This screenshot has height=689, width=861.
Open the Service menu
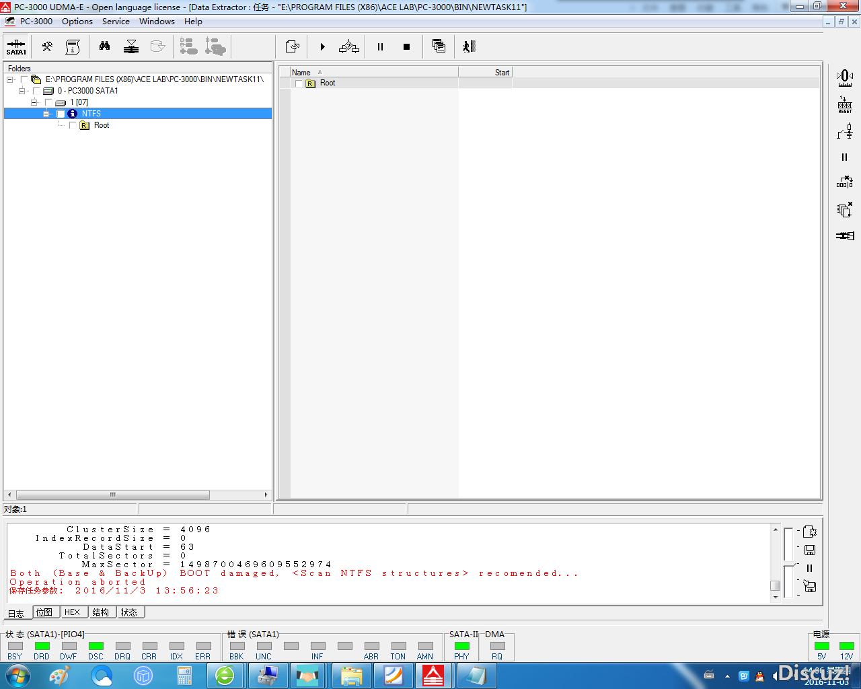[x=116, y=22]
